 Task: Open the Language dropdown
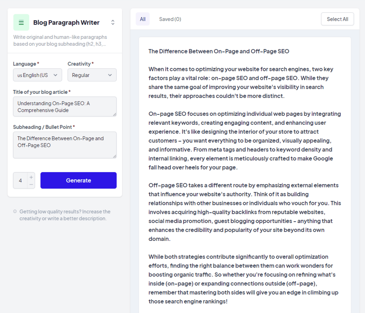click(x=37, y=75)
